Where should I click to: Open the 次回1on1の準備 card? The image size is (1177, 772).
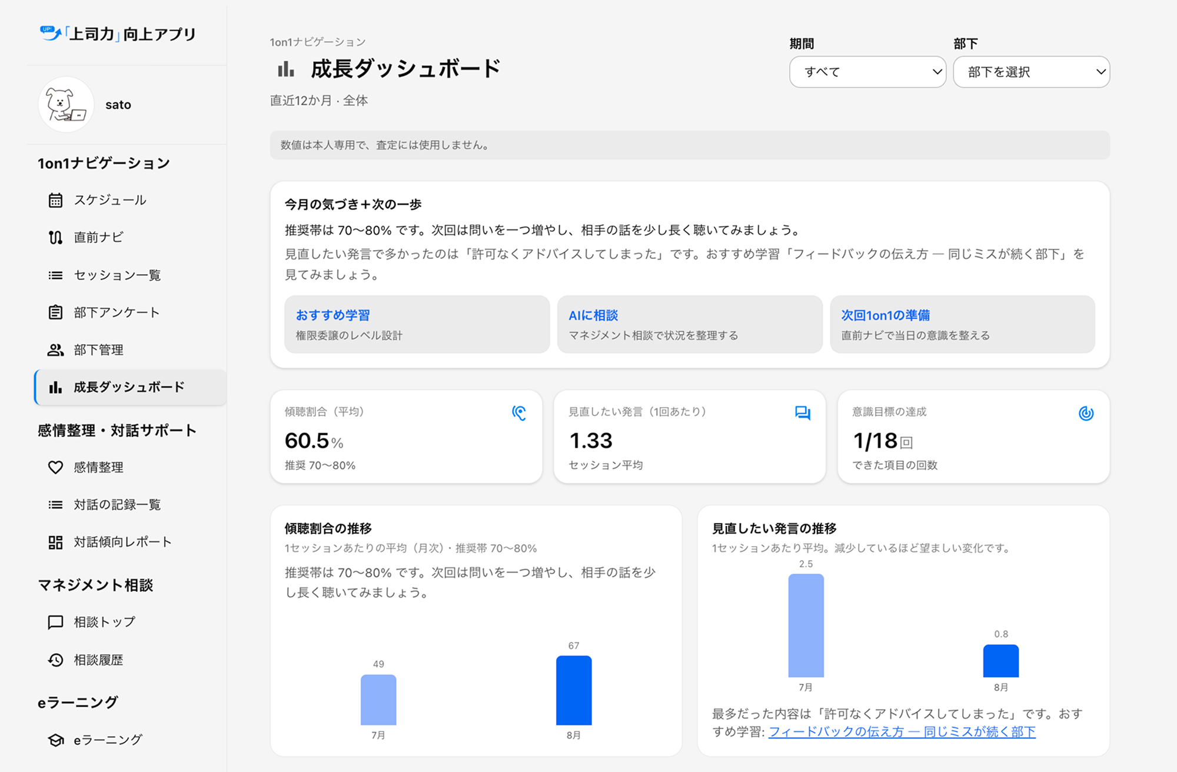point(962,324)
